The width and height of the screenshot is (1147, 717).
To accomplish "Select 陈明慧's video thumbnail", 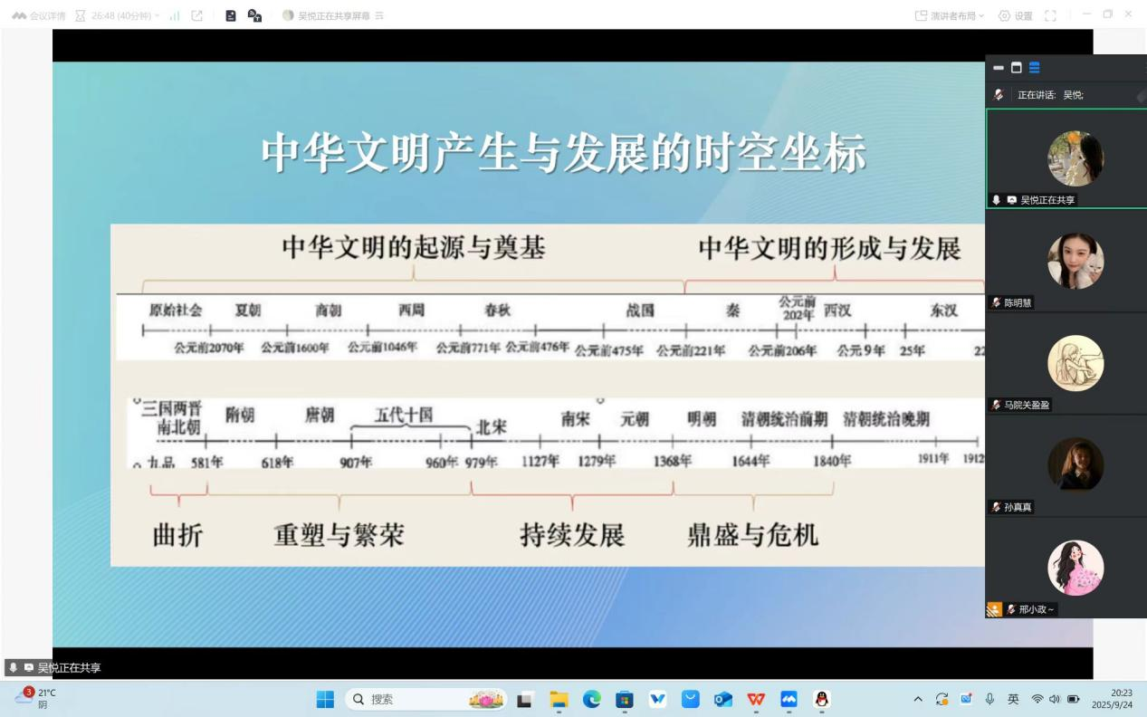I will click(x=1075, y=261).
